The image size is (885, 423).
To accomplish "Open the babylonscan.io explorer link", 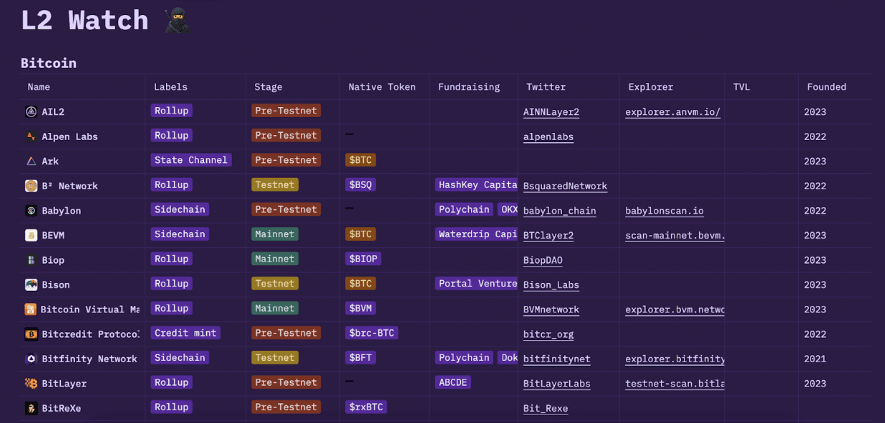I will (x=664, y=211).
